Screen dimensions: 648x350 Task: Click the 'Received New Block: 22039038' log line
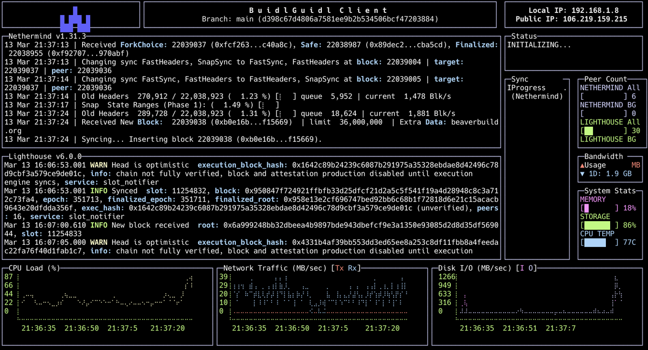tap(251, 126)
